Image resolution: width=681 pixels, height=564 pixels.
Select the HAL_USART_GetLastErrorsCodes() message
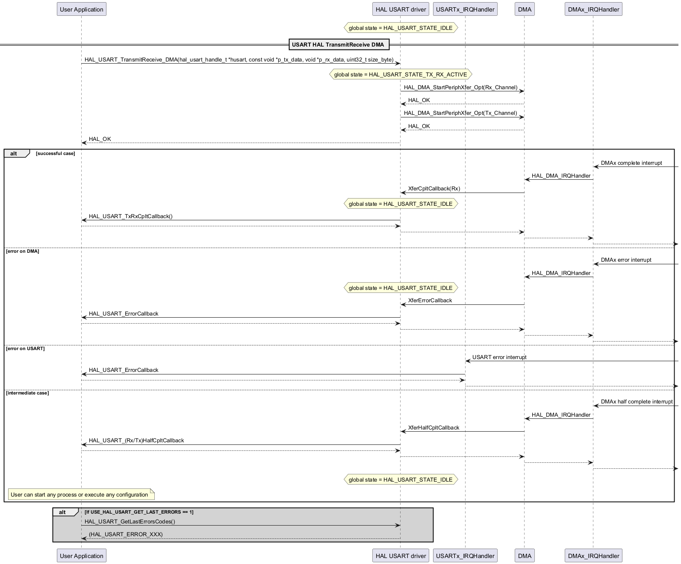click(130, 522)
